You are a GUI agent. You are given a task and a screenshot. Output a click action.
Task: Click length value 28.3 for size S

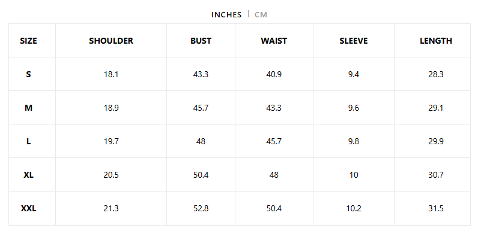point(436,74)
